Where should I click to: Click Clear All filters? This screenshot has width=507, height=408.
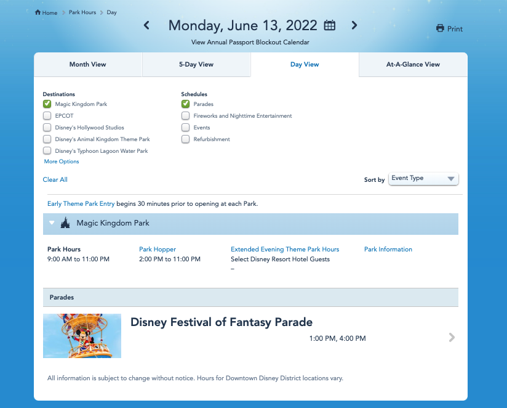click(x=55, y=179)
